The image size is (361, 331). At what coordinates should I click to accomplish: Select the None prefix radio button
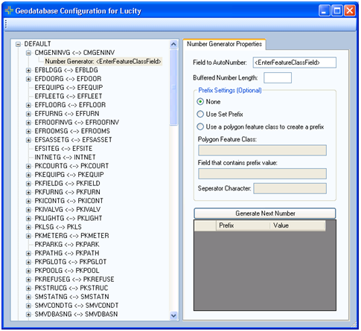[200, 102]
